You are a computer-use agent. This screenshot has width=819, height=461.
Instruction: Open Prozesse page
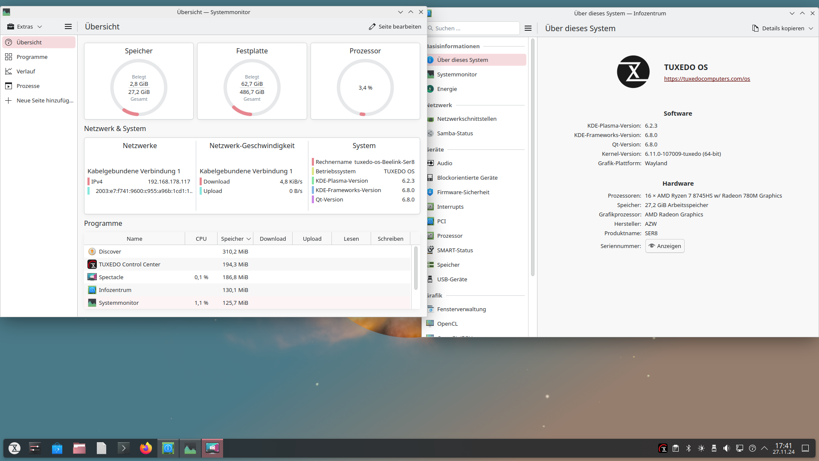[39, 86]
